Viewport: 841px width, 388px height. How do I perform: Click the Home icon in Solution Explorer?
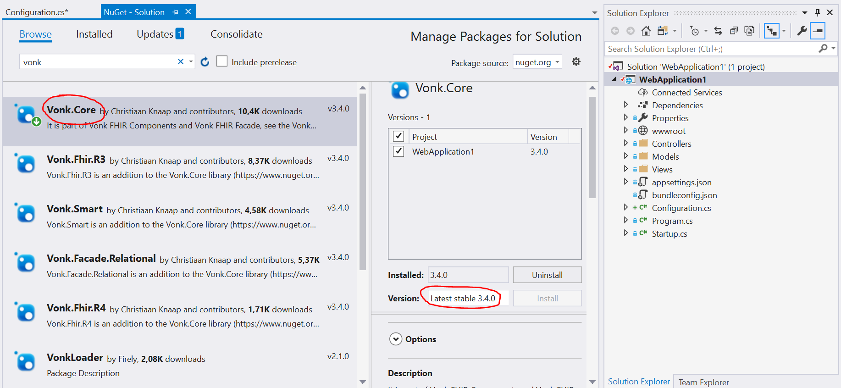pos(646,31)
